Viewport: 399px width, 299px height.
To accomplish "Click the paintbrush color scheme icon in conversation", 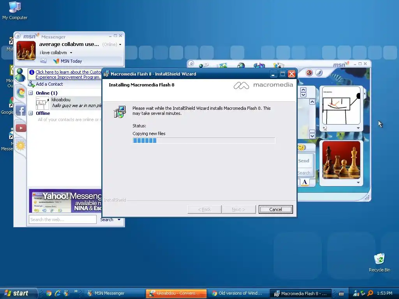I will point(319,73).
